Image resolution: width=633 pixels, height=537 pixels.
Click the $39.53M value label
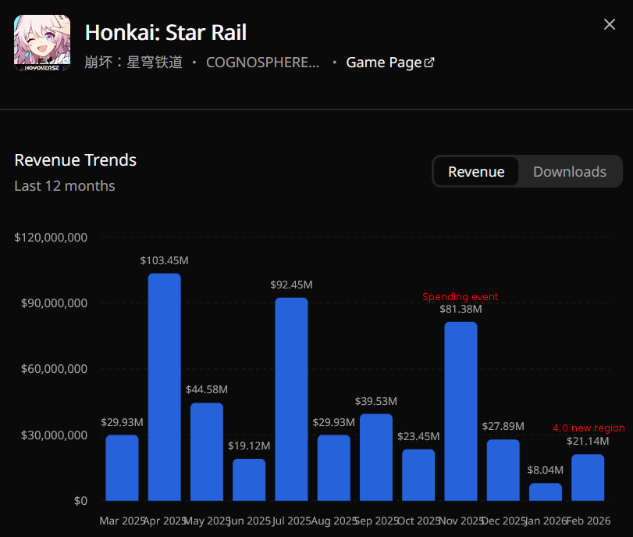coord(376,401)
